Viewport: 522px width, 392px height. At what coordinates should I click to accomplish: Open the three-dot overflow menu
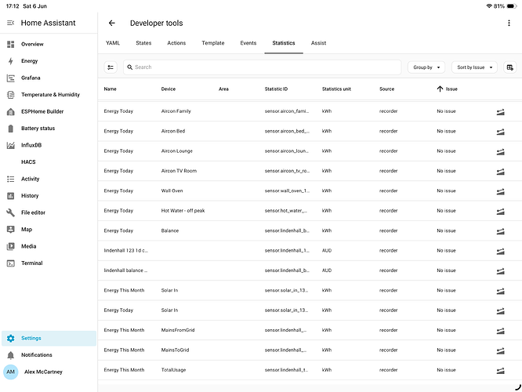[x=509, y=23]
